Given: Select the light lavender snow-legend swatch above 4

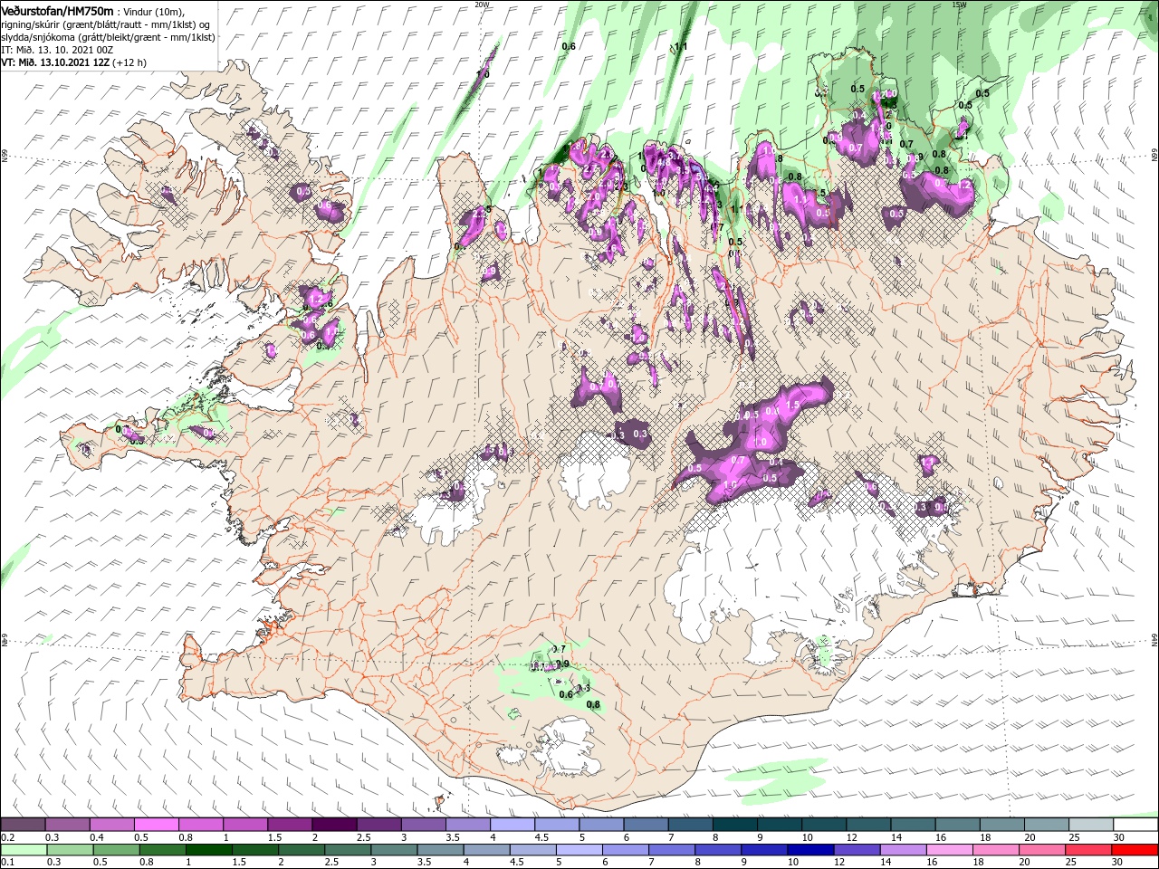Looking at the screenshot, I should pyautogui.click(x=512, y=825).
